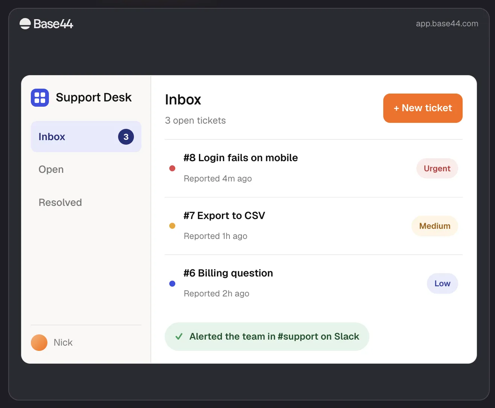Open the Open tickets sidebar item

click(x=86, y=169)
